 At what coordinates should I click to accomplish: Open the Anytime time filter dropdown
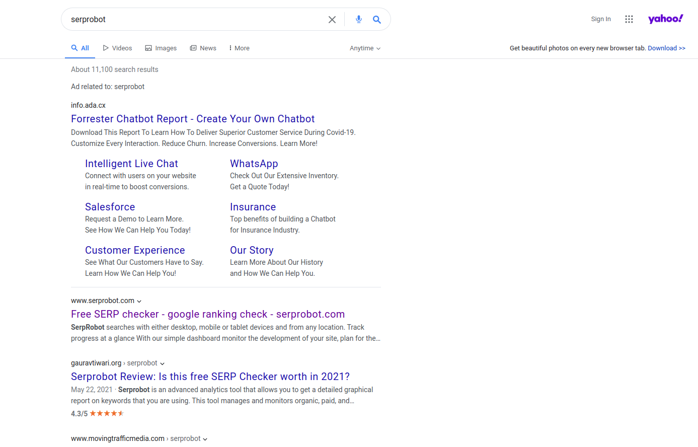365,48
